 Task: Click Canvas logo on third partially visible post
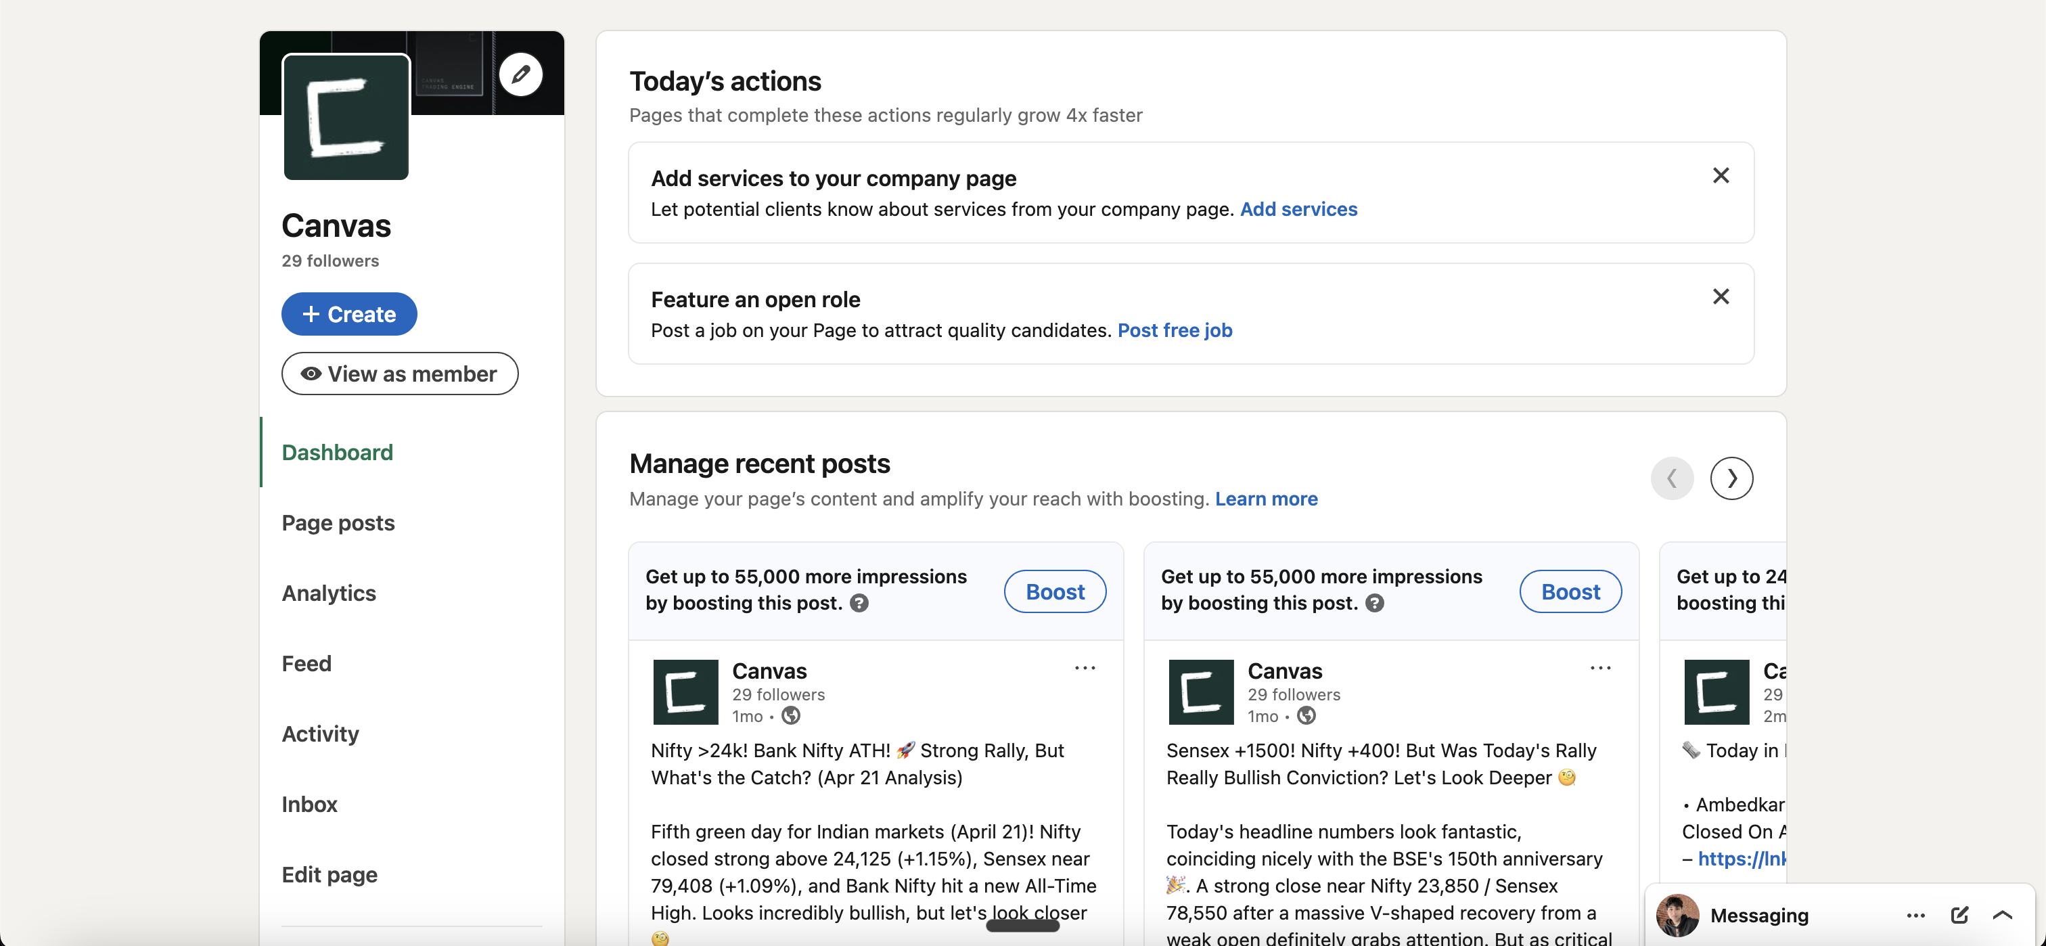1717,692
